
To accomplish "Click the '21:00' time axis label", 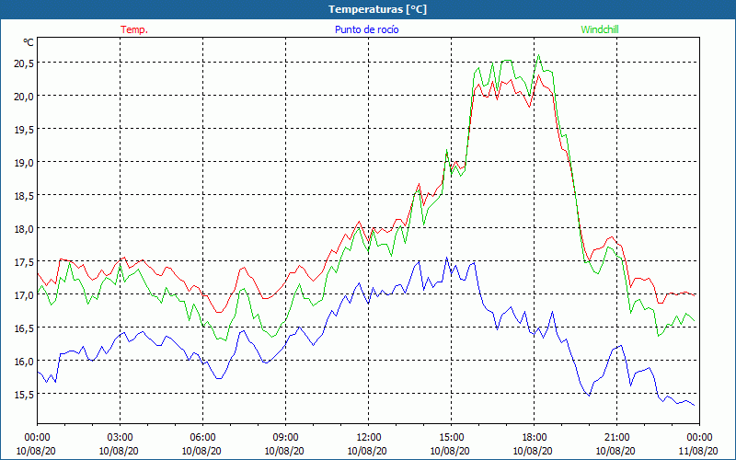I will click(616, 438).
